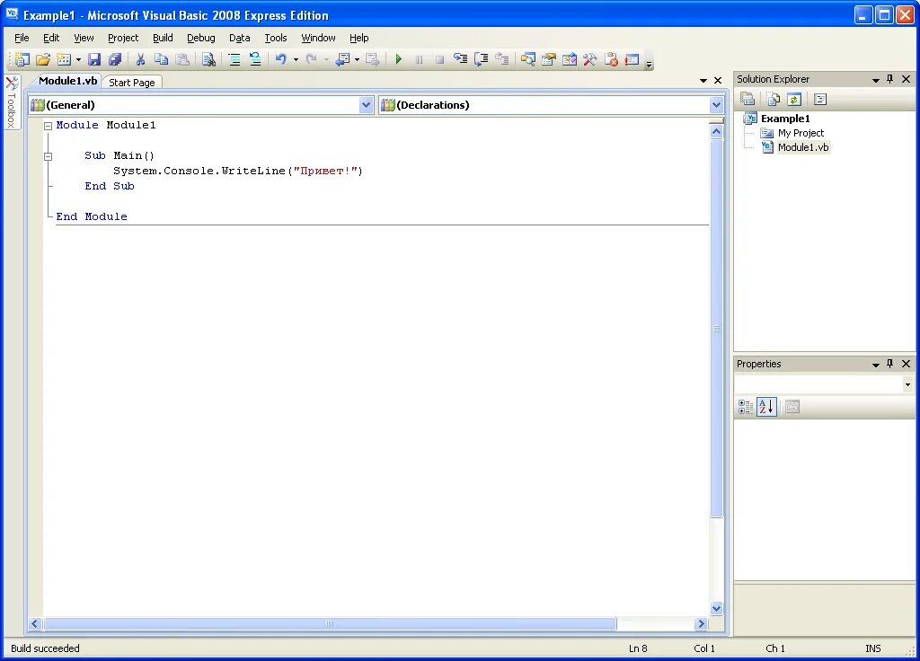The height and width of the screenshot is (661, 920).
Task: Open Toolbox via the hammer-and-wrench toolbar icon
Action: tap(589, 59)
